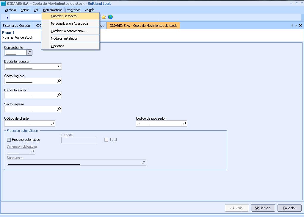Enable the Proceso automático checkbox
Image resolution: width=304 pixels, height=217 pixels.
[9, 140]
